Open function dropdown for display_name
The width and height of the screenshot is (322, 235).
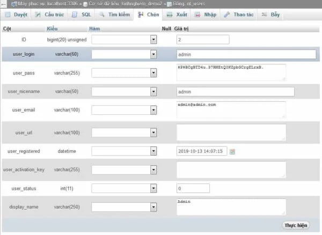click(153, 207)
